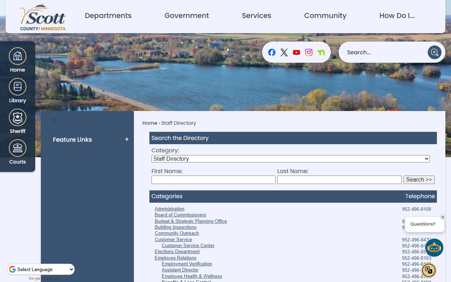Open the Elections Department link
The image size is (451, 282).
point(177,252)
